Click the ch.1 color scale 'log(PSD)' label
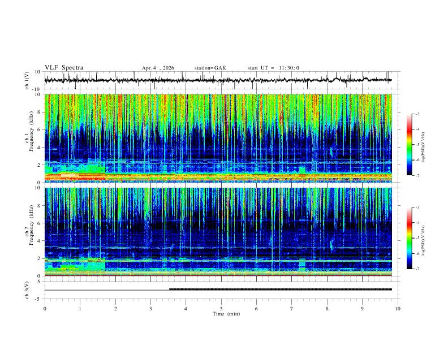This screenshot has height=346, width=448. 423,148
